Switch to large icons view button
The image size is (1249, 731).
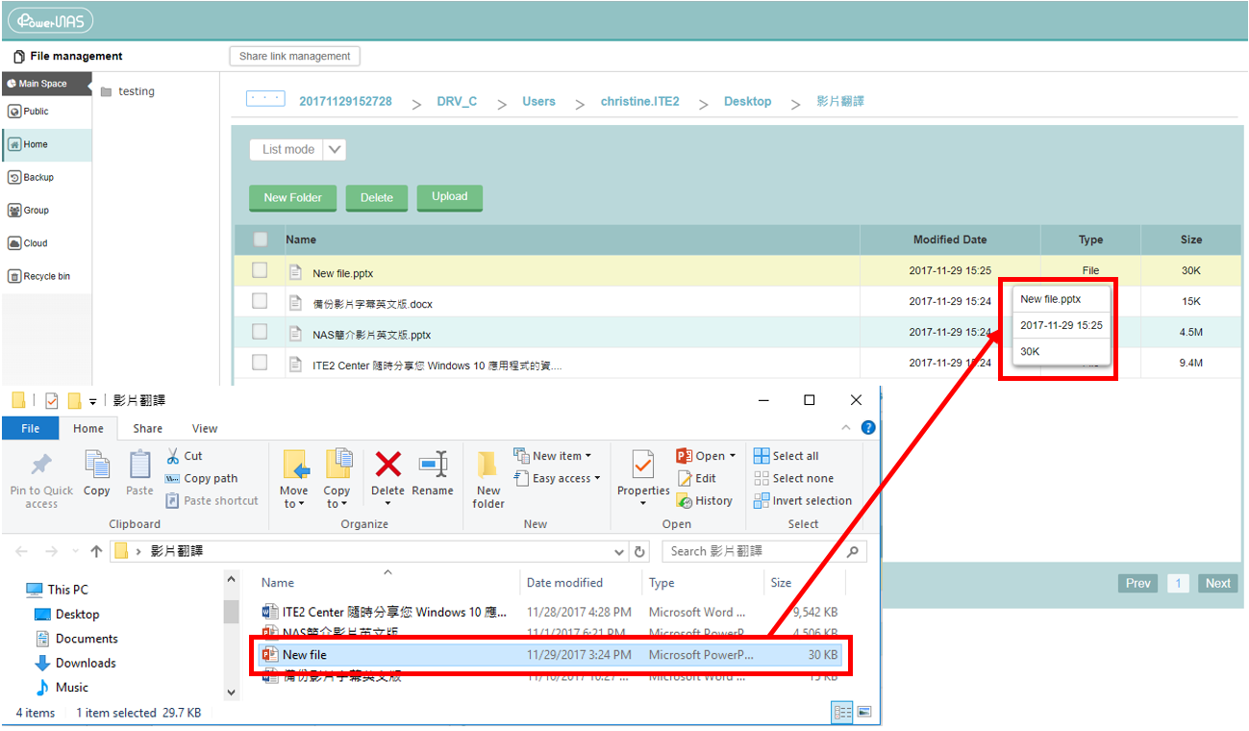863,712
